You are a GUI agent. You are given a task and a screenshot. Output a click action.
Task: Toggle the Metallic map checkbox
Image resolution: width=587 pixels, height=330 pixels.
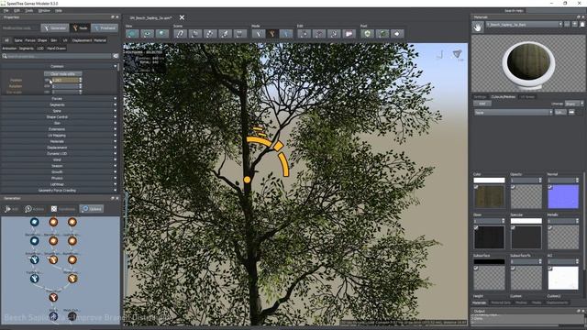click(550, 227)
